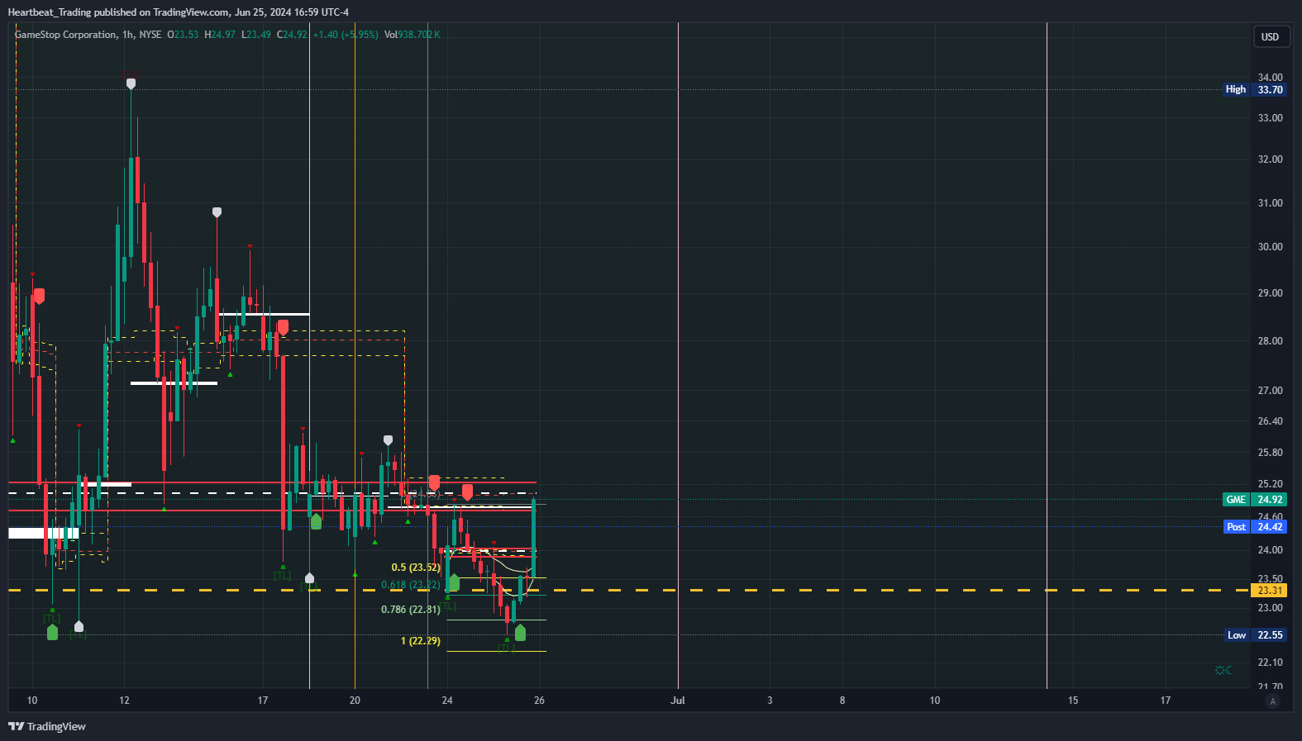1302x741 pixels.
Task: Click the 3 date on time axis
Action: click(x=770, y=701)
